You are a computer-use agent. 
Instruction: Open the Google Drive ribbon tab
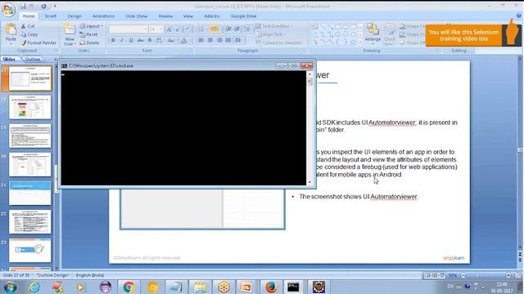coord(244,16)
